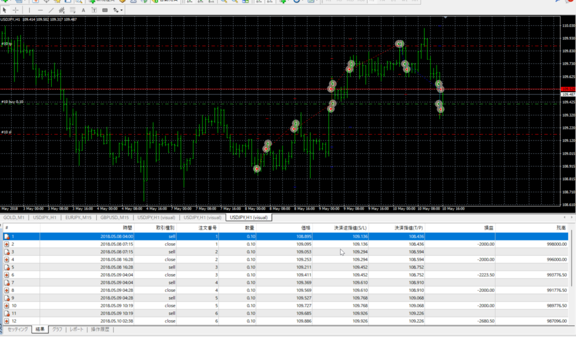Click the balance value 987096.00

point(556,321)
